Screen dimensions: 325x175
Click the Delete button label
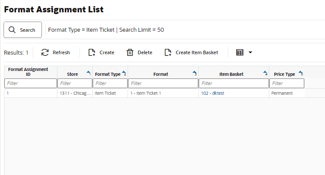pos(145,52)
